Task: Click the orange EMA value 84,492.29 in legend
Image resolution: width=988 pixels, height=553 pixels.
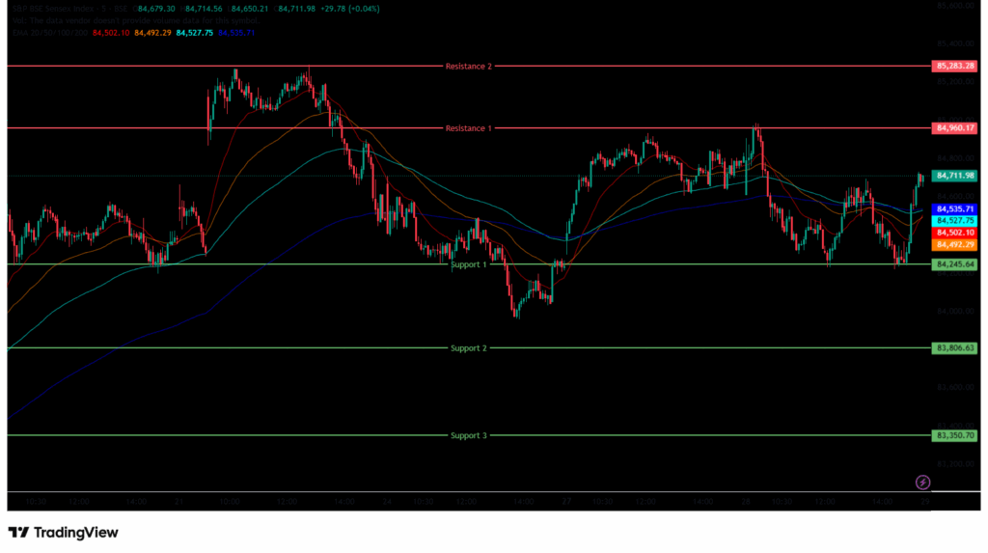Action: click(152, 33)
